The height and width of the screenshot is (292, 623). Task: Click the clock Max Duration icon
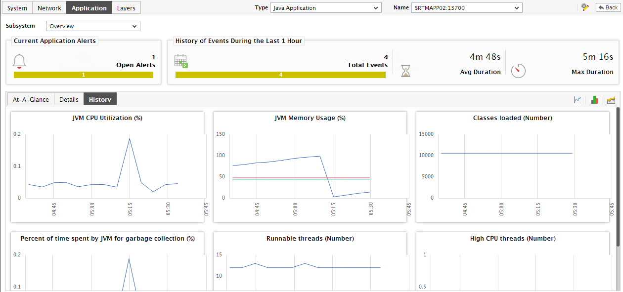(518, 70)
